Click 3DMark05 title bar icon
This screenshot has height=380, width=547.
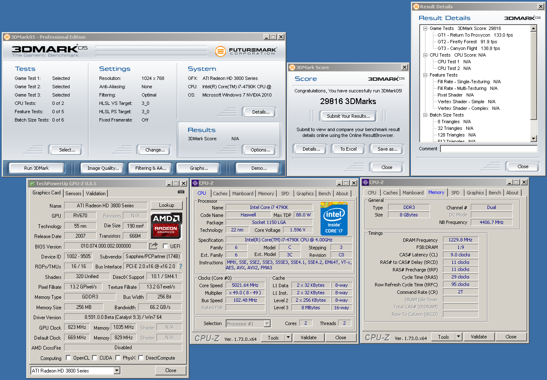click(x=7, y=37)
